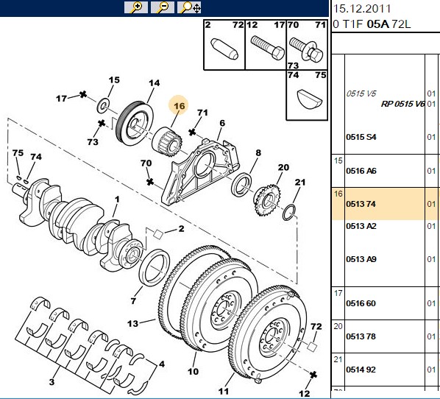This screenshot has height=399, width=440.
Task: Select the bolt thumbnail labeled 12 17
Action: (x=266, y=45)
